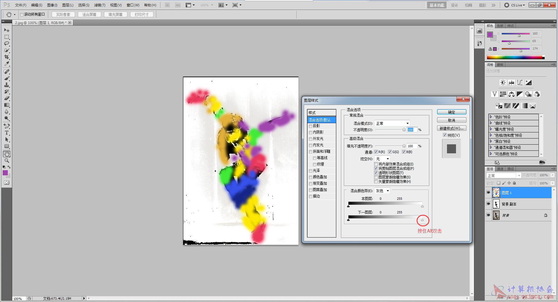The width and height of the screenshot is (558, 302).
Task: Select the Rectangular Marquee tool
Action: pos(7,37)
